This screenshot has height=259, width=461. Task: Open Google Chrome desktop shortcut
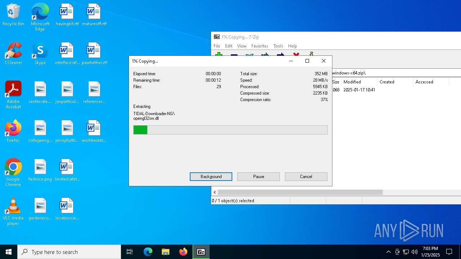[13, 173]
